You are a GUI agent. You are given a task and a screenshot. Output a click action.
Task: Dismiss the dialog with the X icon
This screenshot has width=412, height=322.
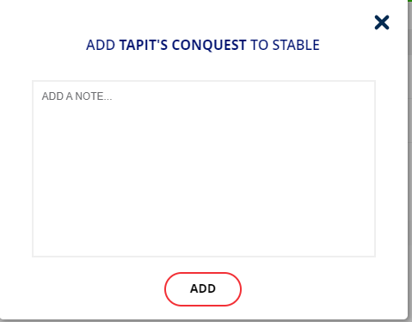(382, 22)
